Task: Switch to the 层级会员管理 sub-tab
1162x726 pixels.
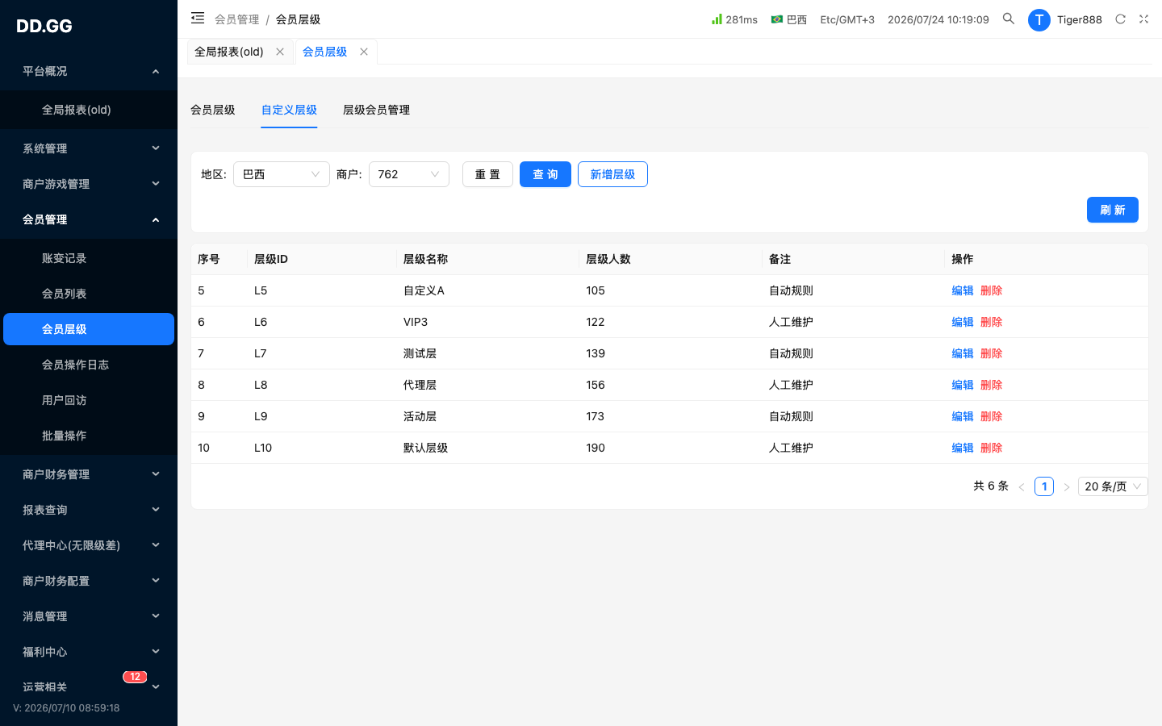Action: click(376, 110)
